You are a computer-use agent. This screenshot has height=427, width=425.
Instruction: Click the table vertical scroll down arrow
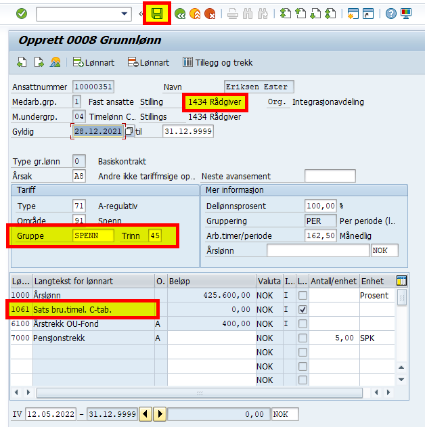pyautogui.click(x=401, y=380)
